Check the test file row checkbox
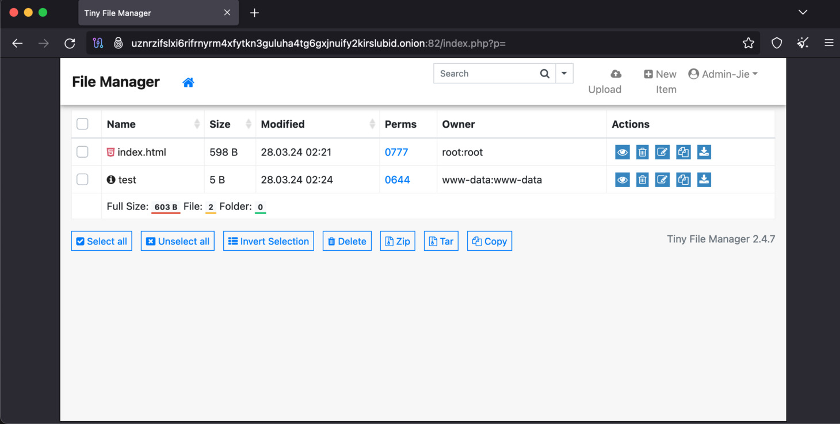 [x=82, y=179]
